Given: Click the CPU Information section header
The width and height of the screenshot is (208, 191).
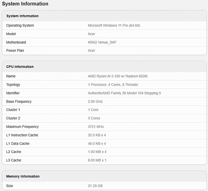Looking at the screenshot, I should (x=20, y=67).
